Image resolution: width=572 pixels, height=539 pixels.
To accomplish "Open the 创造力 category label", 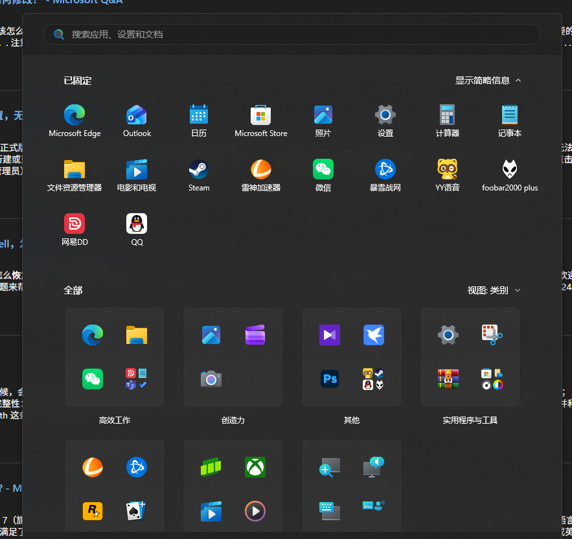I will (x=233, y=420).
